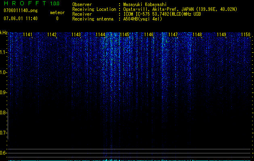Click the kHz axis unit label
The image size is (254, 161).
click(x=4, y=33)
